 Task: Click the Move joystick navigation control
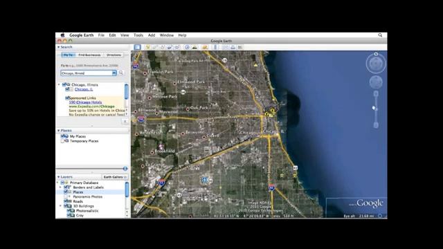pyautogui.click(x=376, y=82)
